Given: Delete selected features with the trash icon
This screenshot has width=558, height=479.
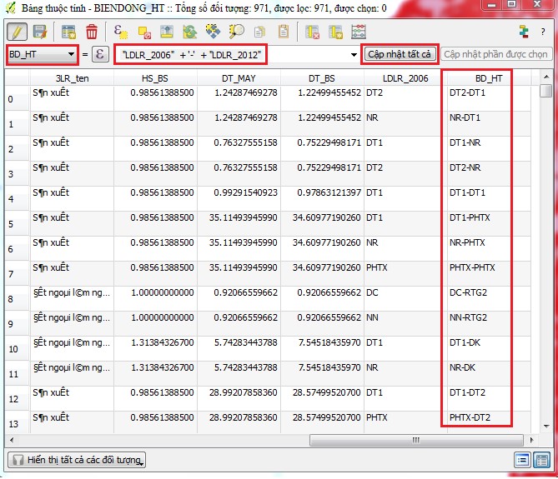Looking at the screenshot, I should click(92, 32).
